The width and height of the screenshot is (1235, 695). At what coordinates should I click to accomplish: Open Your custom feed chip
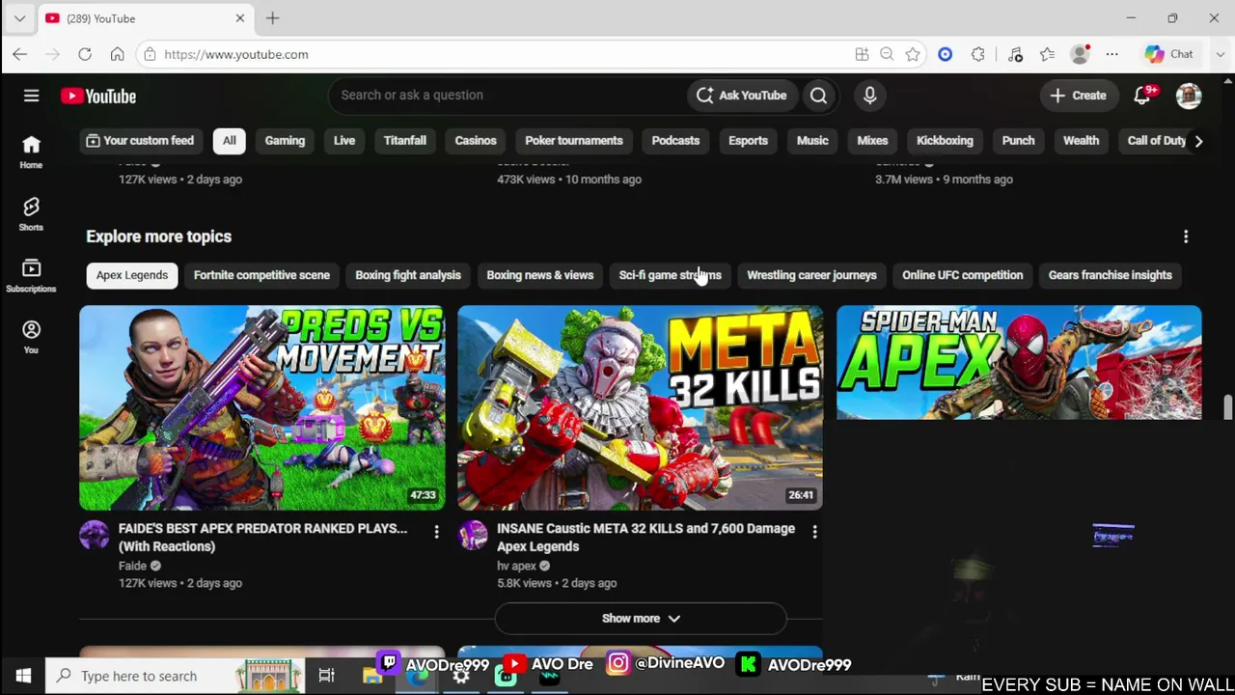140,141
